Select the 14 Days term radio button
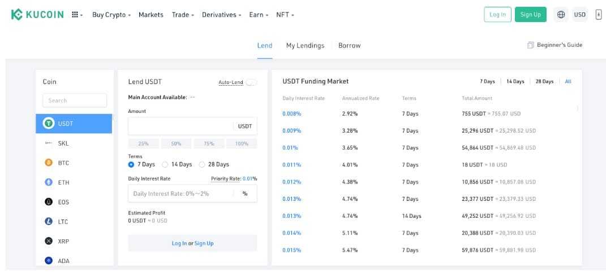 pyautogui.click(x=165, y=165)
